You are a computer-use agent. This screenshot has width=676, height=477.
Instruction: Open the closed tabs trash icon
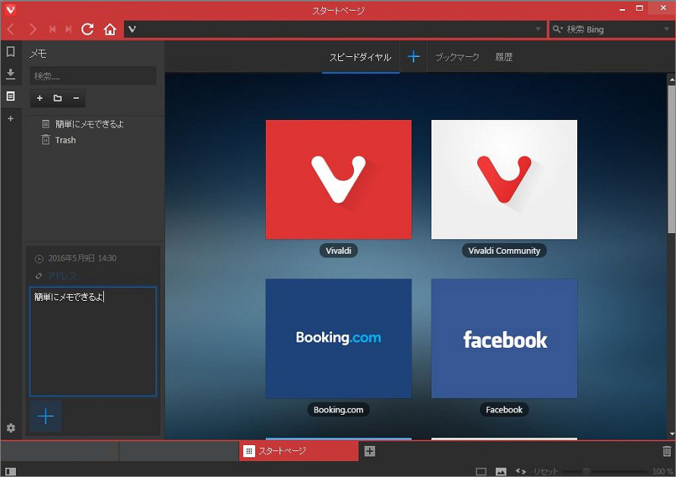tap(667, 451)
